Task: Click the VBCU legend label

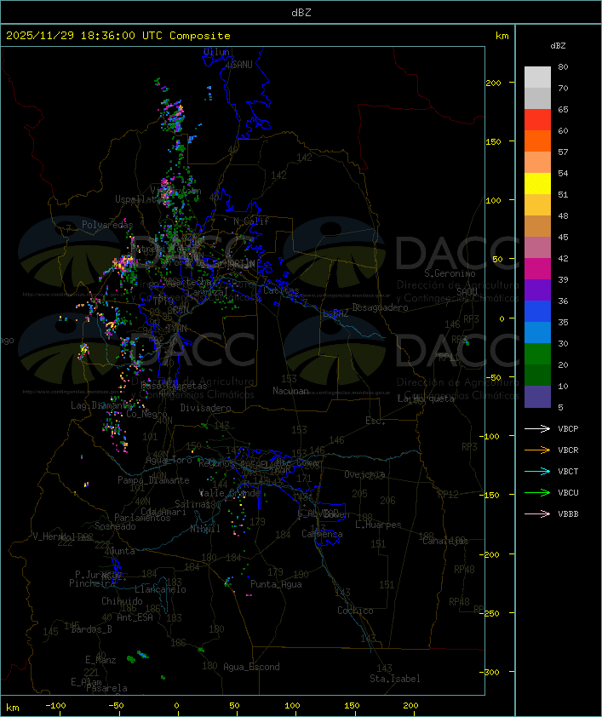Action: pyautogui.click(x=568, y=492)
